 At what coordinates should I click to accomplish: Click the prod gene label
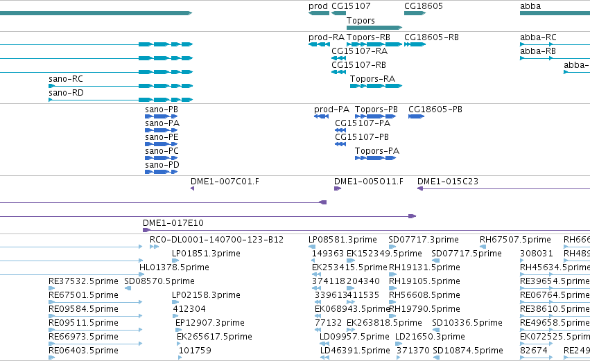click(318, 6)
